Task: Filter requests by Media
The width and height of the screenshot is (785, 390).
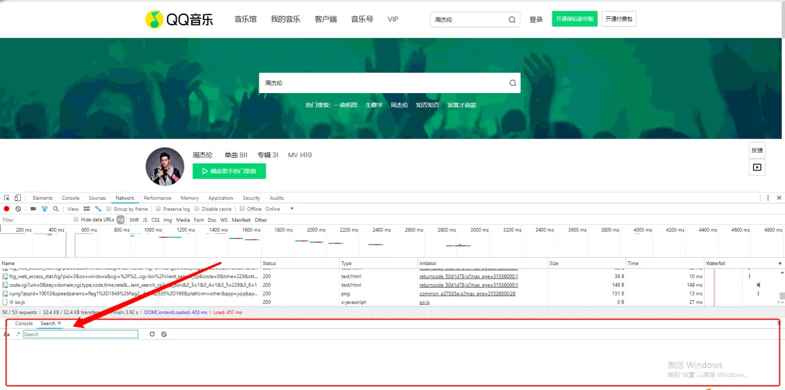Action: coord(183,220)
